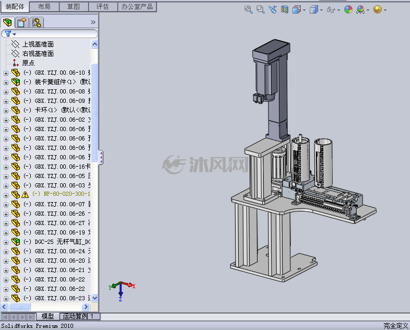Expand the 装卡簧组件<1> tree node

pyautogui.click(x=6, y=82)
